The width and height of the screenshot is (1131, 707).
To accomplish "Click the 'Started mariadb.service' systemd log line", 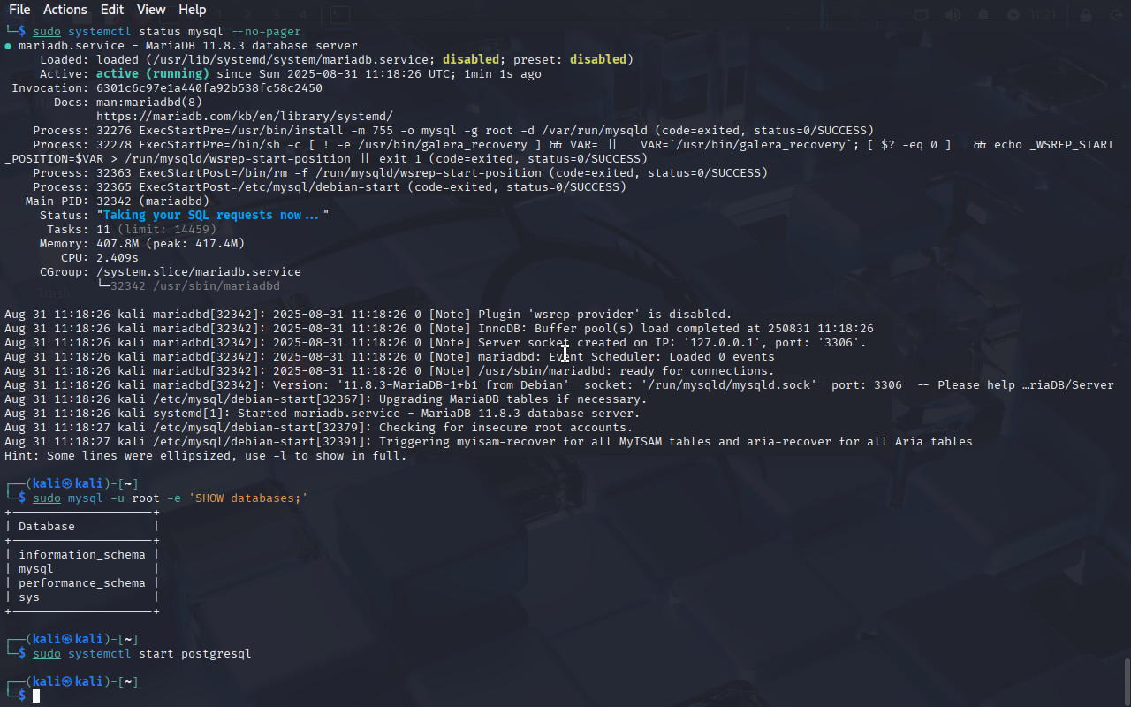I will [x=323, y=414].
